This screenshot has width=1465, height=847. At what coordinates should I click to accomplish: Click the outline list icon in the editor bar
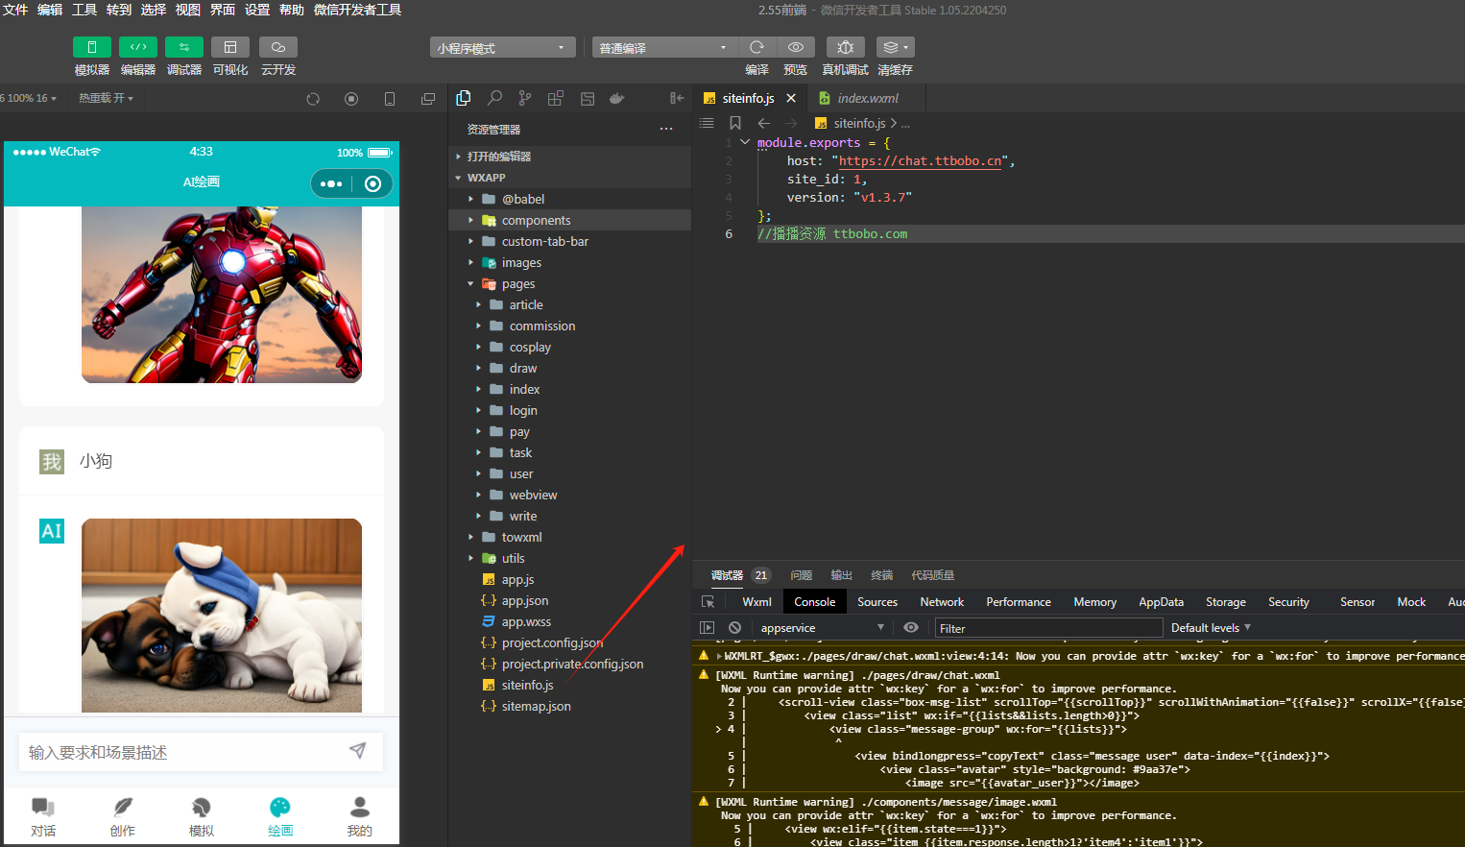[708, 123]
